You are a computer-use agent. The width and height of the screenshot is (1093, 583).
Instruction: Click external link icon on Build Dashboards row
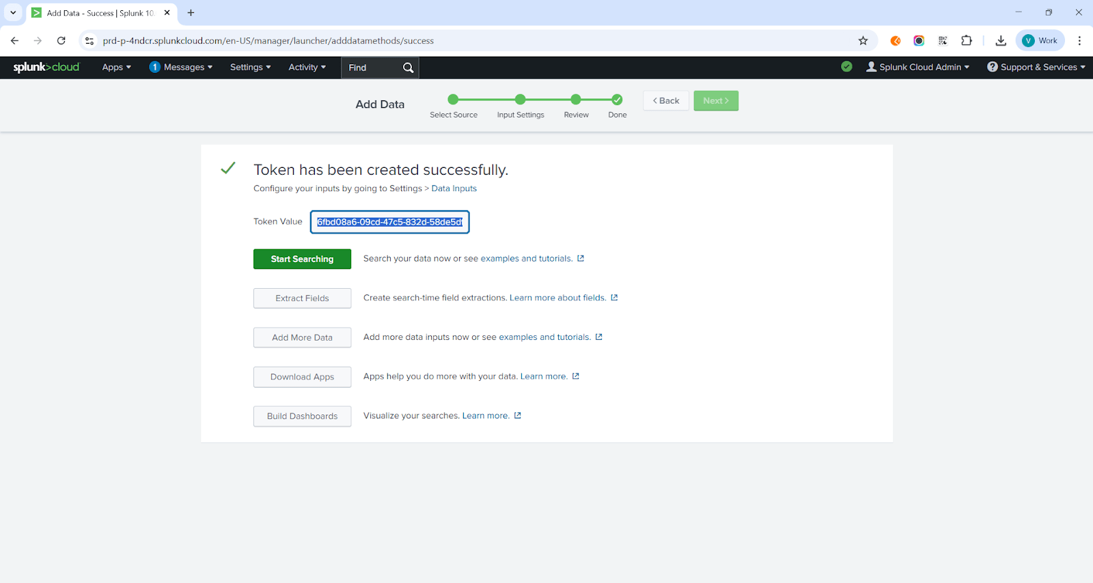(518, 416)
